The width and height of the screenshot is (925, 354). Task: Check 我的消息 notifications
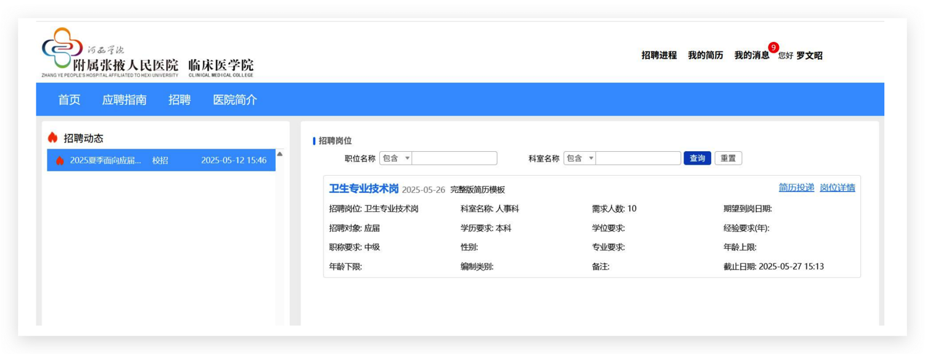tap(751, 56)
